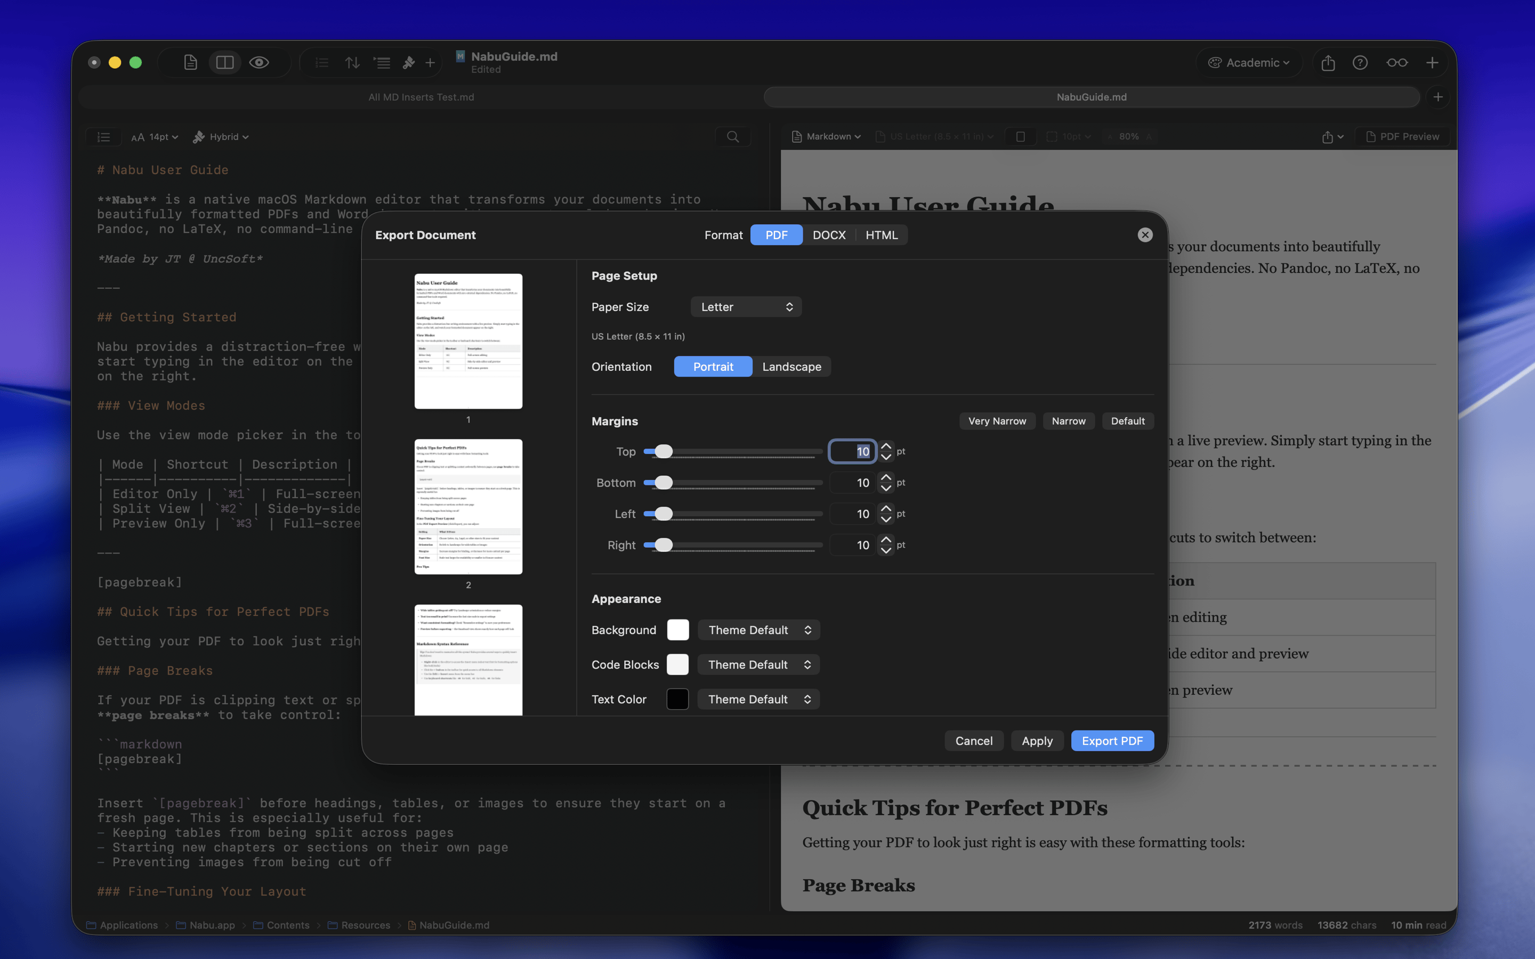
Task: Click the editor search magnifier icon
Action: tap(733, 136)
